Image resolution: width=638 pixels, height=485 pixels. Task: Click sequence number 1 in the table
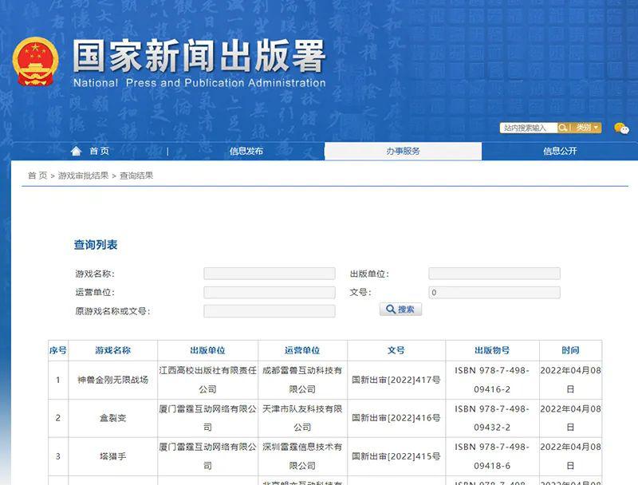click(57, 380)
